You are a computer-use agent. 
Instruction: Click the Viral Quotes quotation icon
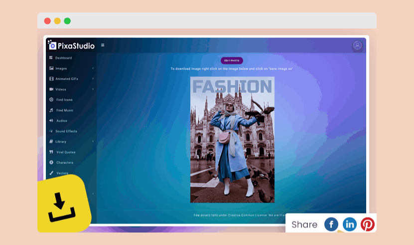pyautogui.click(x=51, y=152)
